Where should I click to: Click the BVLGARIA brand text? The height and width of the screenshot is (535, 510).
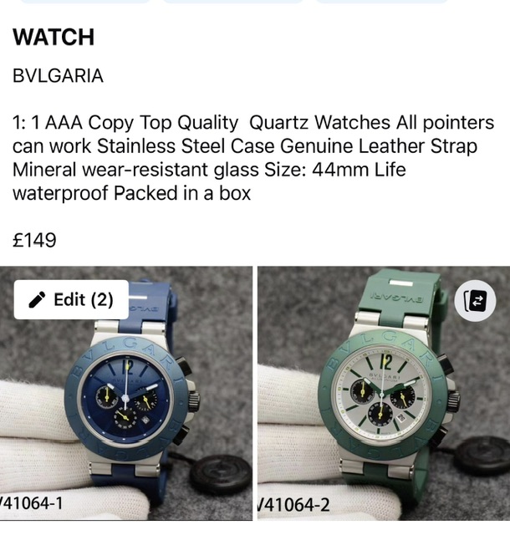[58, 75]
